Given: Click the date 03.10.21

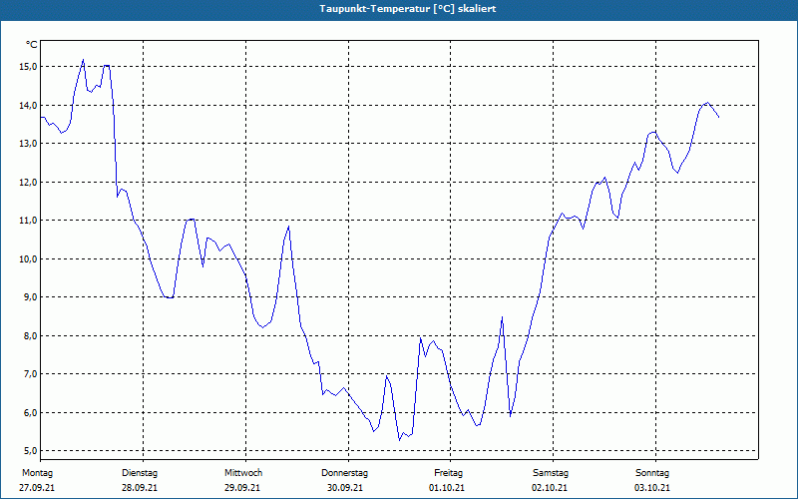Looking at the screenshot, I should [652, 488].
